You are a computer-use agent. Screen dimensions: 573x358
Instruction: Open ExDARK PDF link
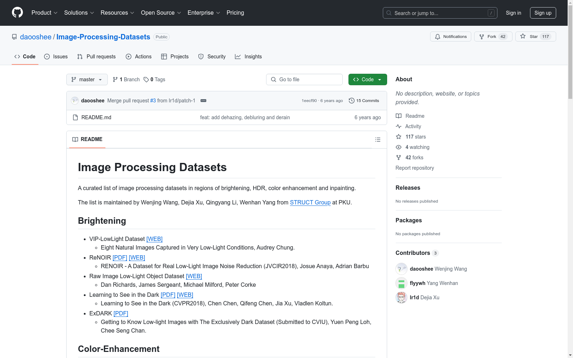tap(121, 313)
